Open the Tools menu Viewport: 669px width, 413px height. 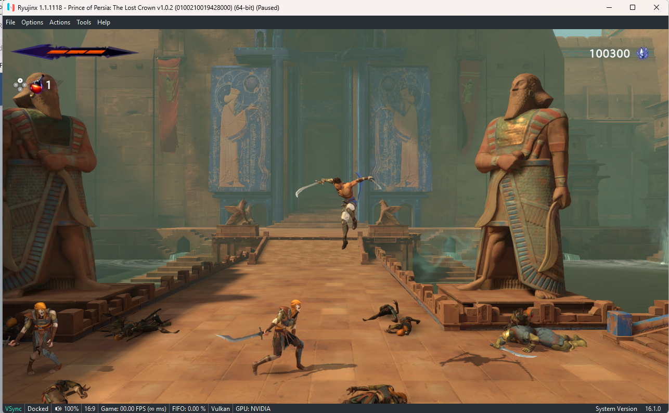[x=84, y=22]
